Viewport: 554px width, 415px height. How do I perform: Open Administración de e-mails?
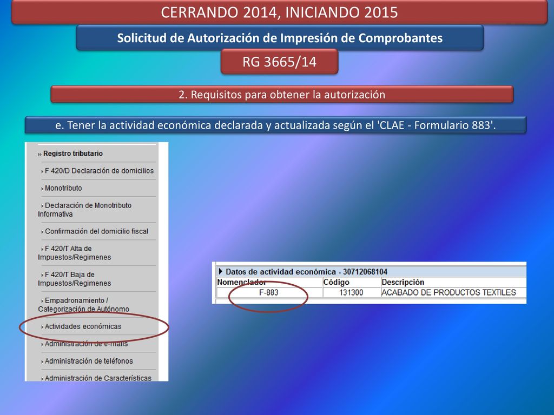(86, 344)
